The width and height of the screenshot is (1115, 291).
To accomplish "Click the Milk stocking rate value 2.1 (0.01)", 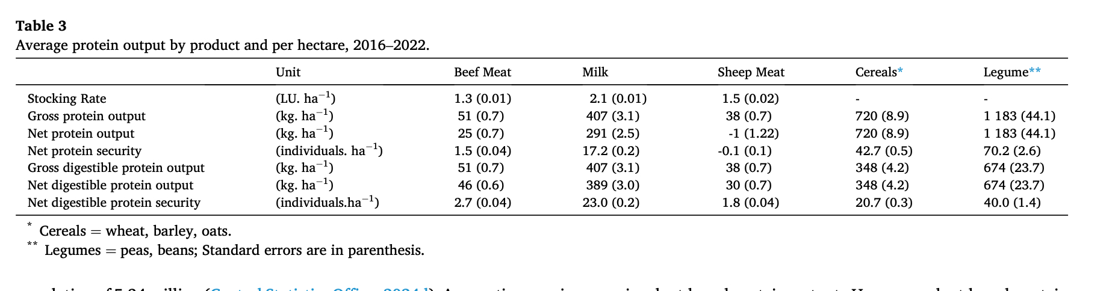I will pos(618,99).
